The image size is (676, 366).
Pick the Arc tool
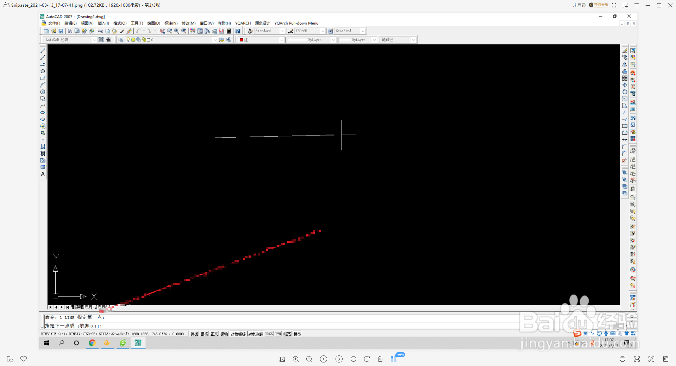click(43, 85)
